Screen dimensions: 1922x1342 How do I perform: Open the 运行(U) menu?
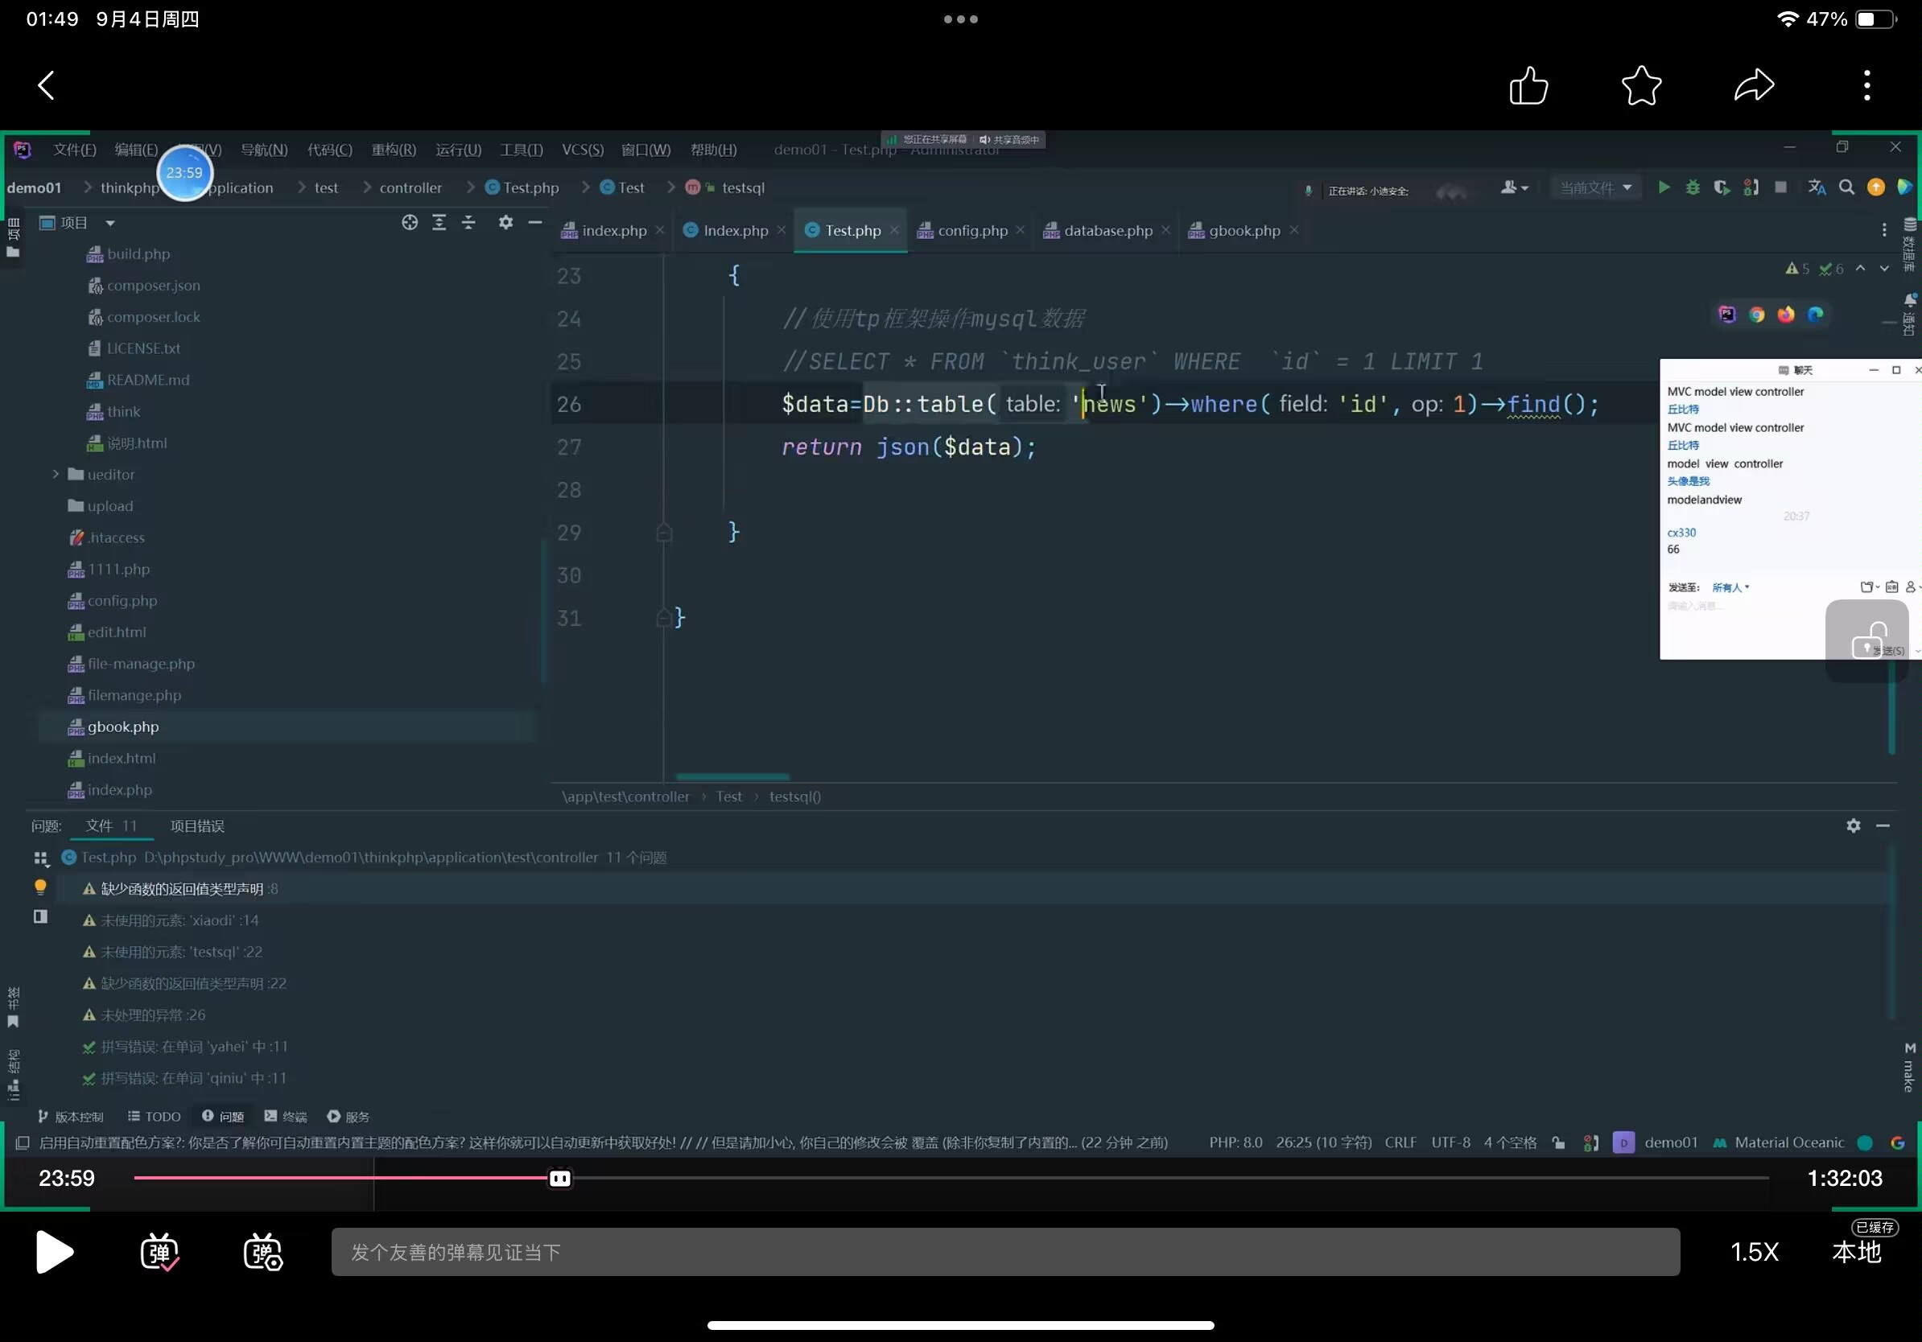click(x=458, y=150)
